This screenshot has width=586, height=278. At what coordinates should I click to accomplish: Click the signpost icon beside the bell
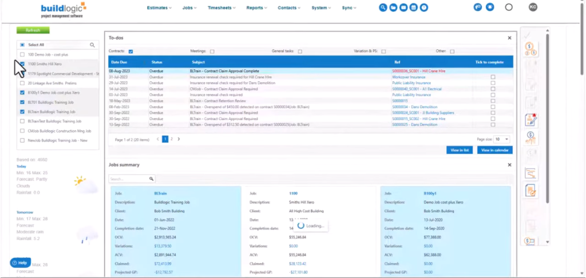coord(478,7)
